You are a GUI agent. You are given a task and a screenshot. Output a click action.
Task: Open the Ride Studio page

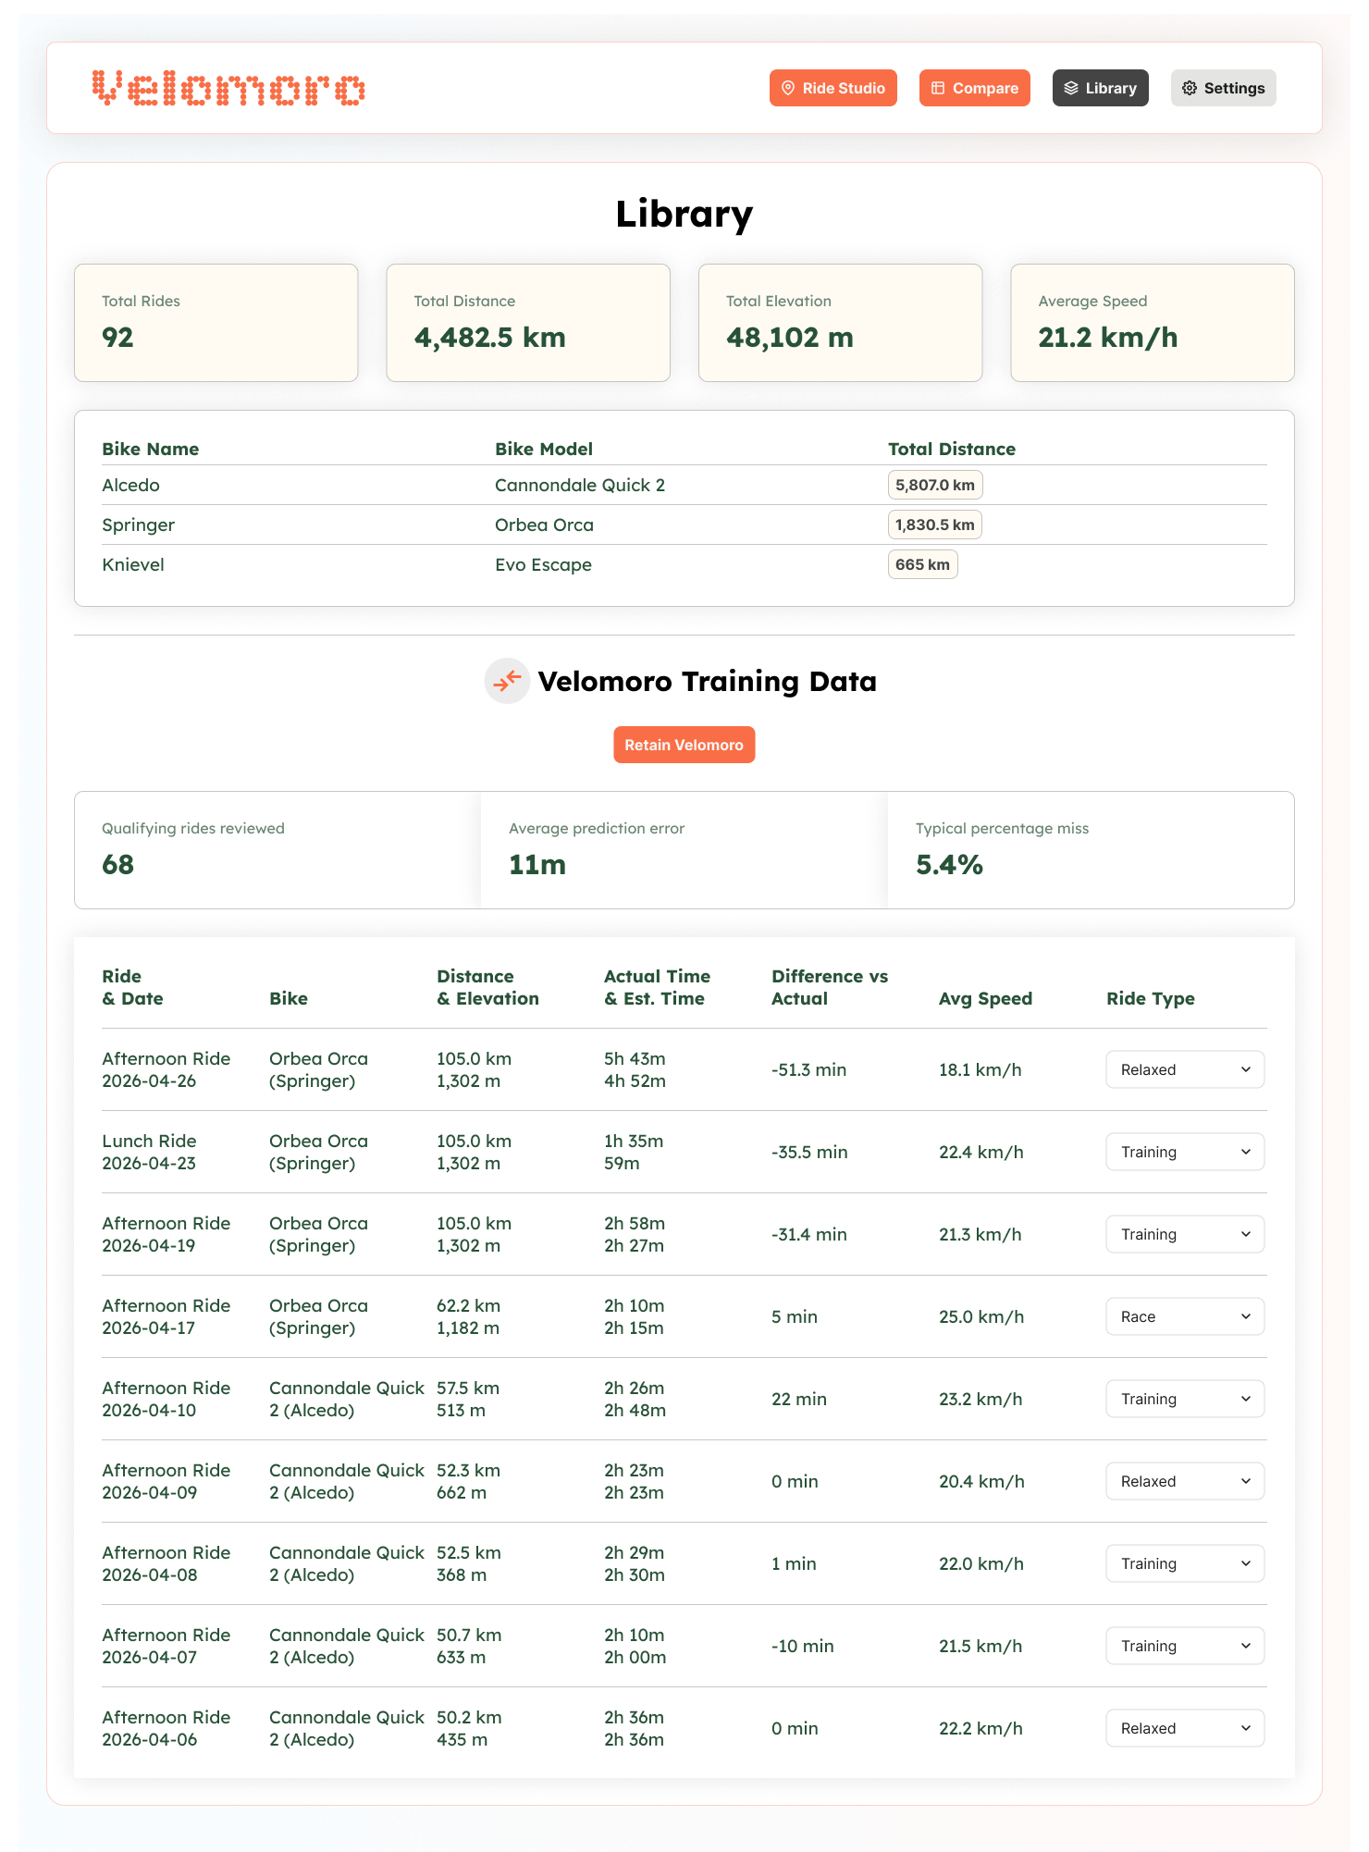tap(832, 88)
